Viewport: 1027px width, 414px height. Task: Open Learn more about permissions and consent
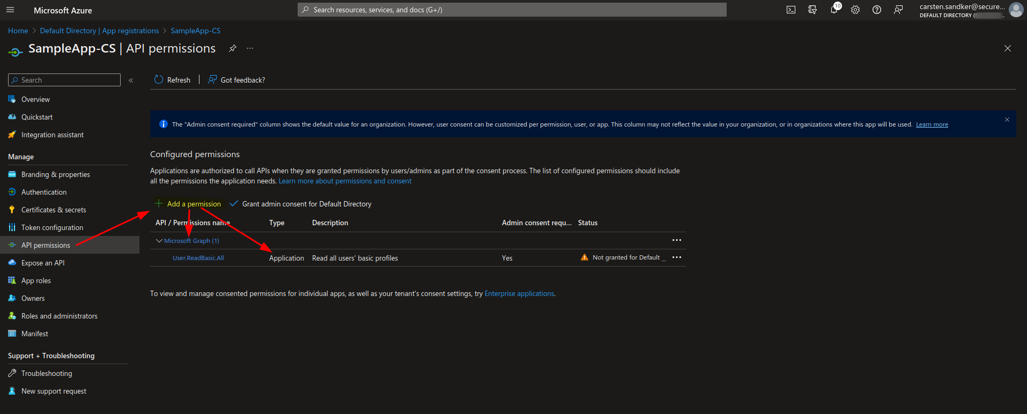point(345,181)
